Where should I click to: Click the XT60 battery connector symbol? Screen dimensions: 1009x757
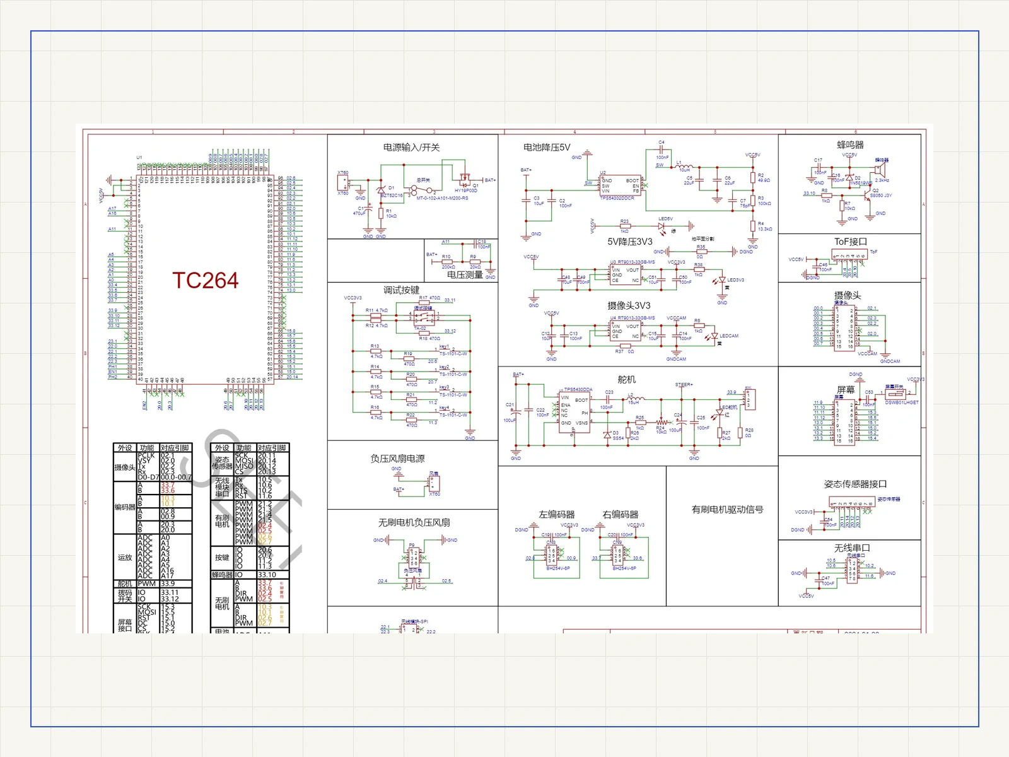pos(343,183)
